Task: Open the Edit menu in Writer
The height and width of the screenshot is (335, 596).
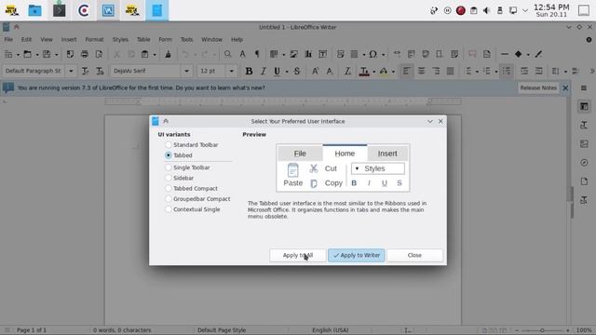Action: coord(26,39)
